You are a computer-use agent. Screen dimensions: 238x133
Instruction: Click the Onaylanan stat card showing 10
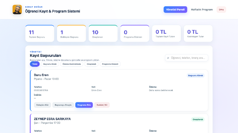coord(103,33)
